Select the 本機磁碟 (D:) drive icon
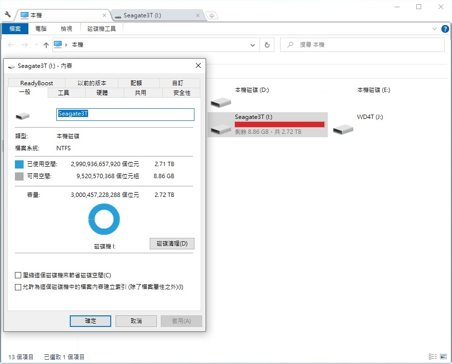 tap(221, 102)
